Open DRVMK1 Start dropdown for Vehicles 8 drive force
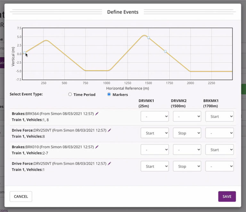This screenshot has height=212, width=246. coord(154,133)
